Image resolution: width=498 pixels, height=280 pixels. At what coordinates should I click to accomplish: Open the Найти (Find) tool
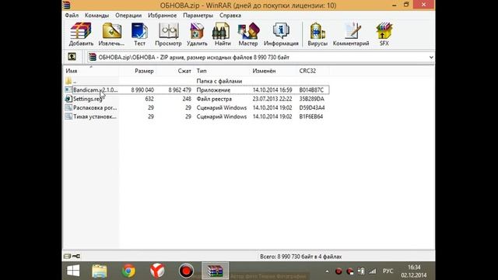tap(223, 34)
